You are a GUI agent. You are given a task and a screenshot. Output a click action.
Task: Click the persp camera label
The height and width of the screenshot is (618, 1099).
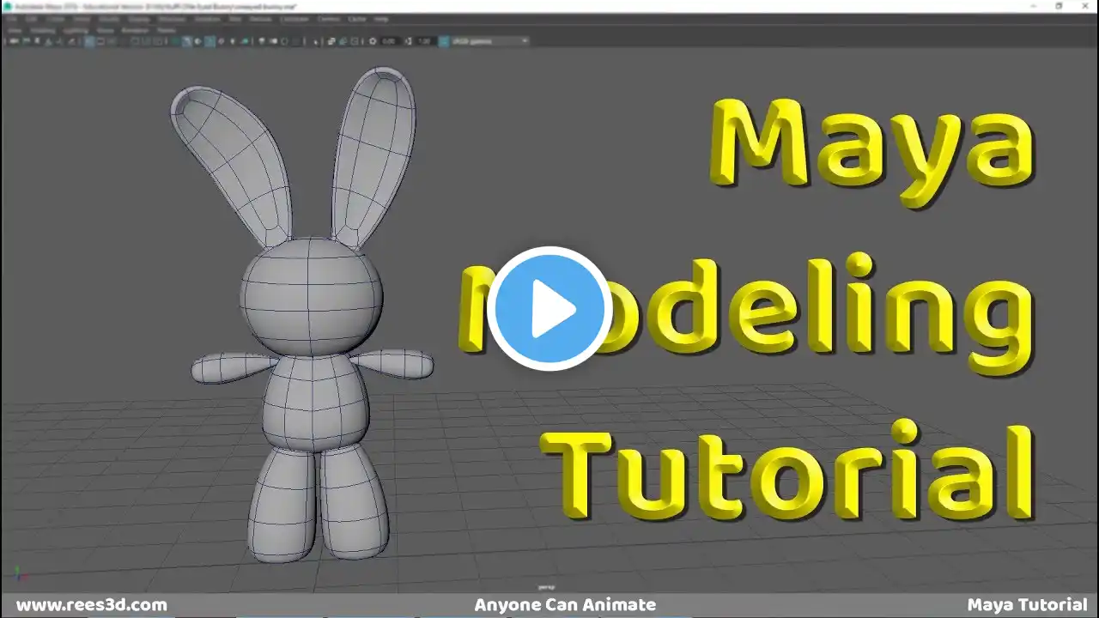click(545, 587)
